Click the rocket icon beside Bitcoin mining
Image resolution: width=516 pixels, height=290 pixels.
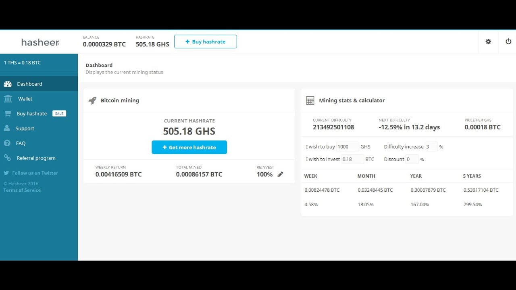click(92, 100)
